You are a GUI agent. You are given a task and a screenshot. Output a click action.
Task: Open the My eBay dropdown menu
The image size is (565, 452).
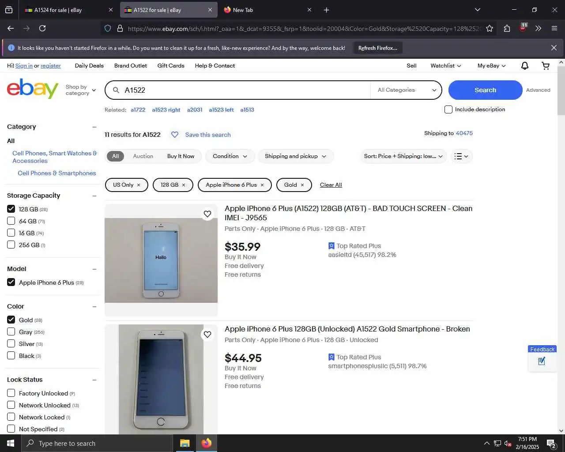click(x=491, y=66)
